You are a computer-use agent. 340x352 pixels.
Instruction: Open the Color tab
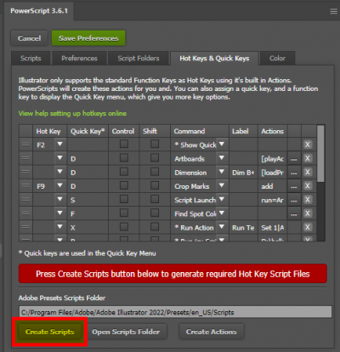click(277, 59)
